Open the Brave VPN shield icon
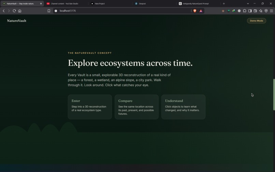Viewport: 275px width, 172px height. (x=266, y=11)
